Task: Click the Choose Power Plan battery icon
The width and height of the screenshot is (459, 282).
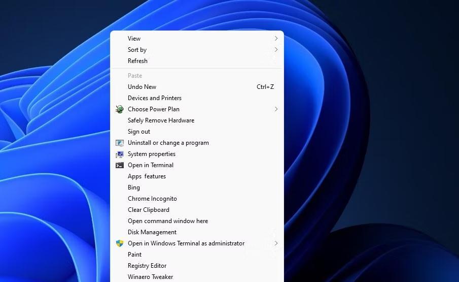Action: click(119, 109)
